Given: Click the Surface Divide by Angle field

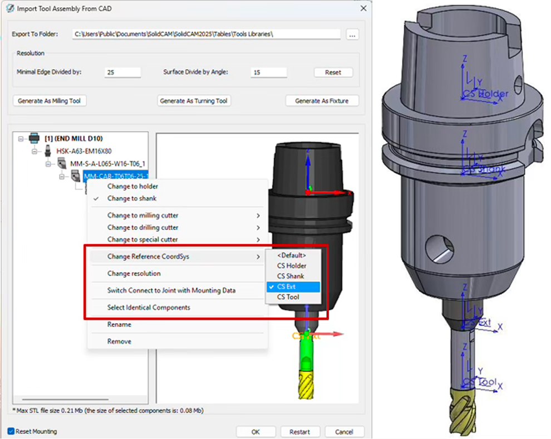Looking at the screenshot, I should pyautogui.click(x=269, y=72).
